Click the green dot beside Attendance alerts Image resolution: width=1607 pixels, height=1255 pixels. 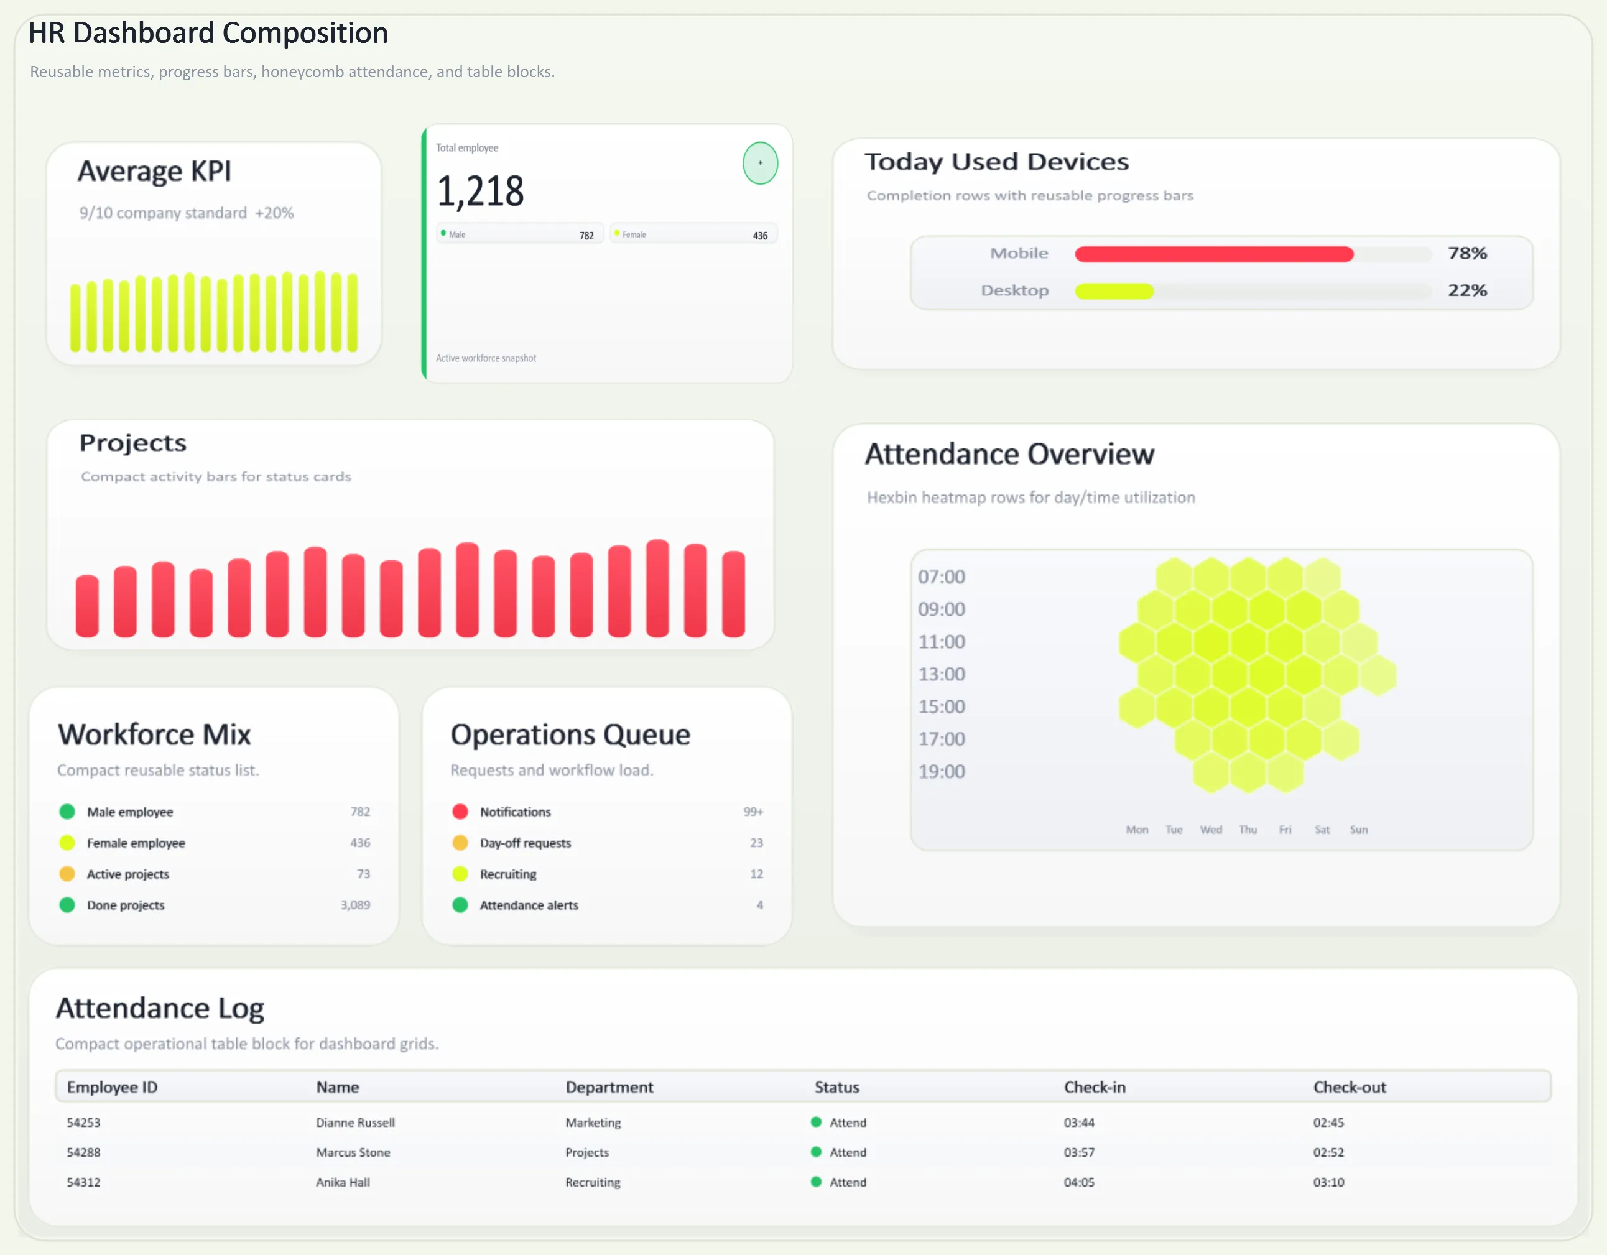click(460, 905)
